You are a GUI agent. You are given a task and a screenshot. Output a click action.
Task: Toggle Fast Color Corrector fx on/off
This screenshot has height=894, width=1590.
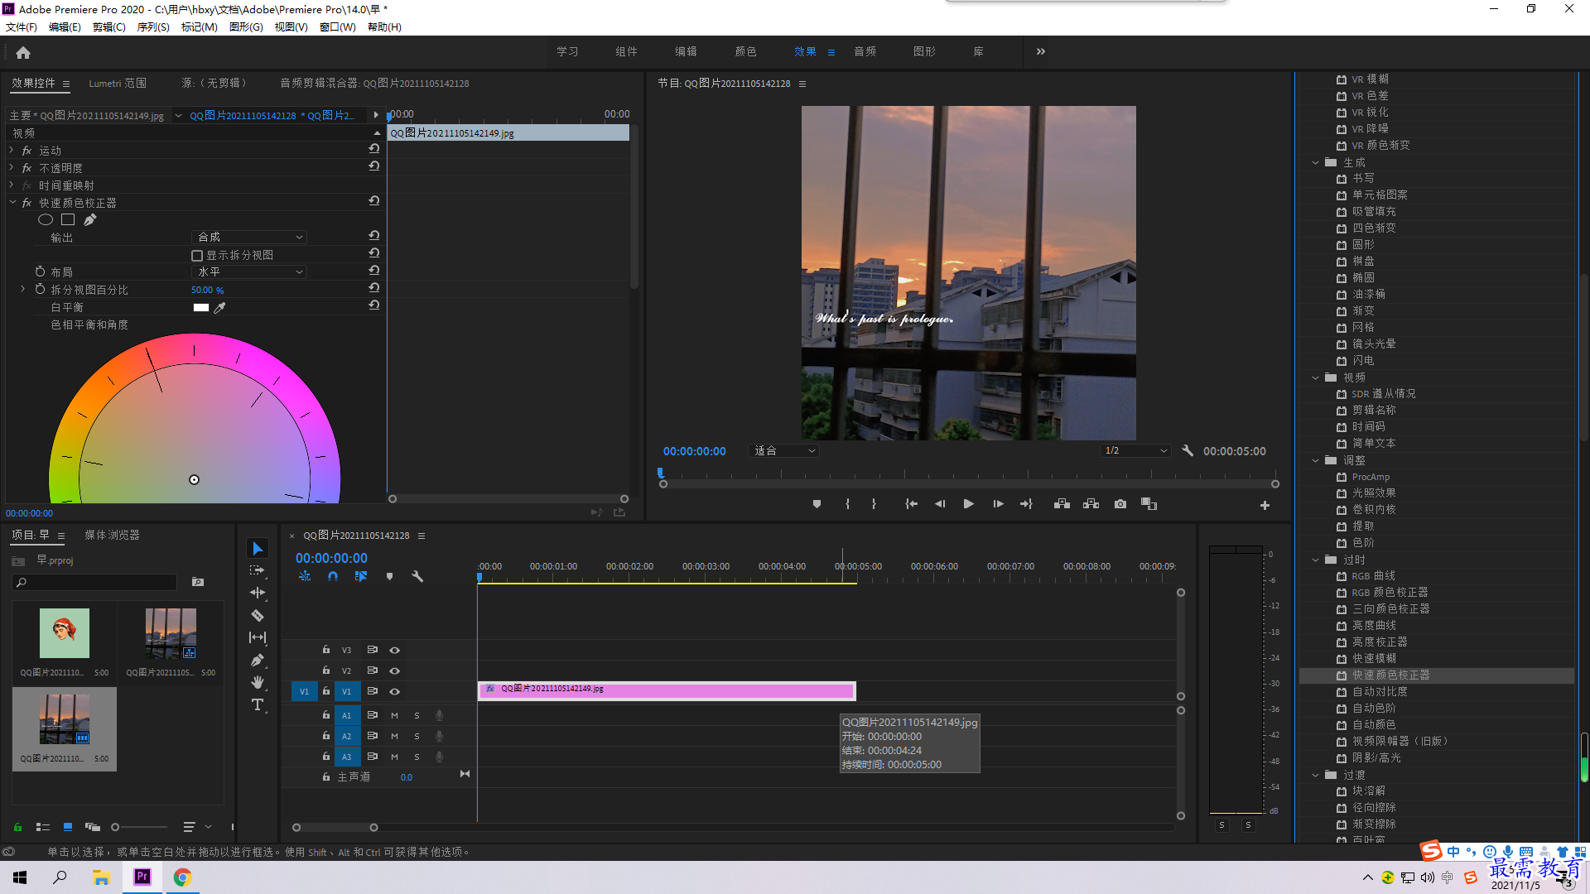[x=26, y=203]
